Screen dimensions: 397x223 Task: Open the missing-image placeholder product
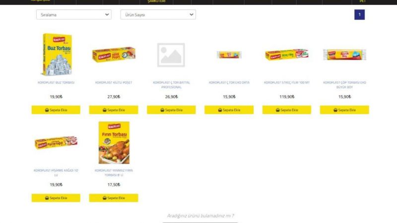pyautogui.click(x=171, y=55)
